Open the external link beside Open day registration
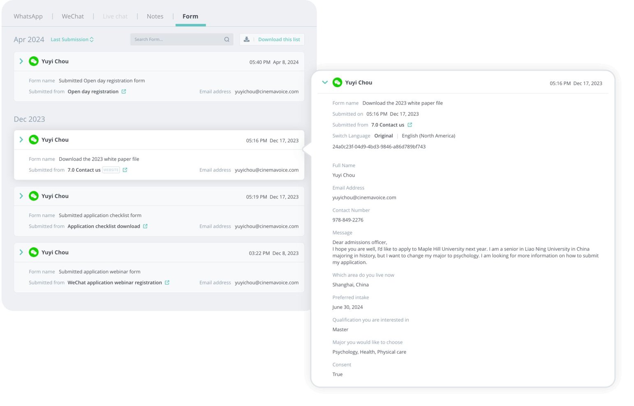This screenshot has height=406, width=634. pyautogui.click(x=124, y=91)
